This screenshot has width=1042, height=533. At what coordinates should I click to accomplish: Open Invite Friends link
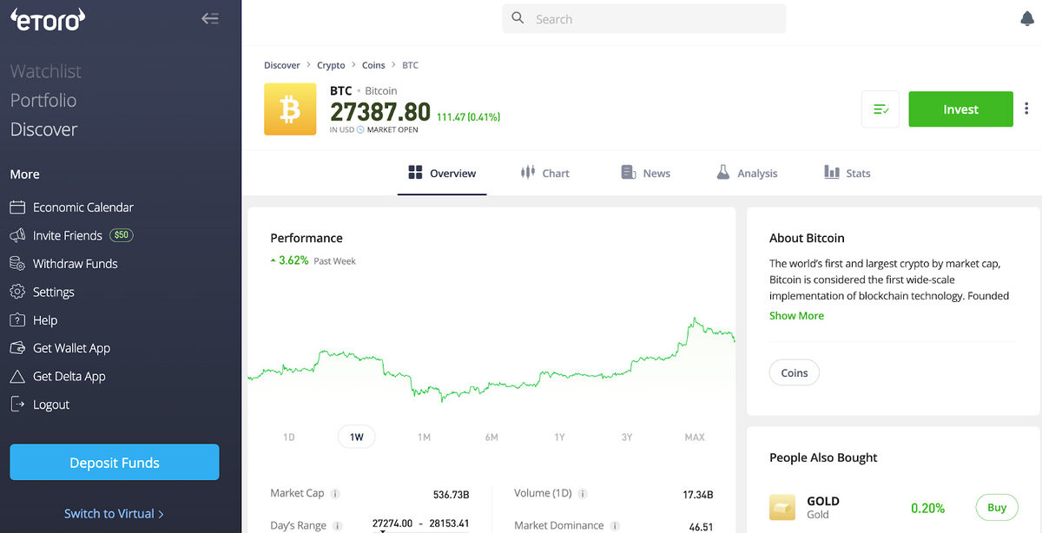[x=68, y=235]
